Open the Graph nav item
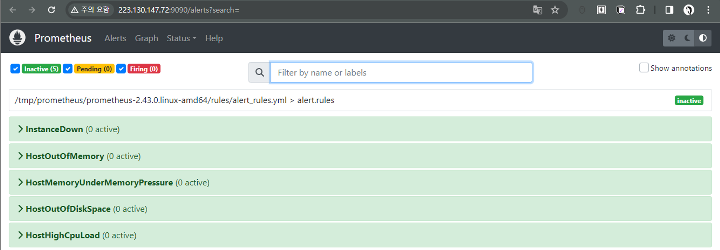This screenshot has width=720, height=250. tap(147, 38)
